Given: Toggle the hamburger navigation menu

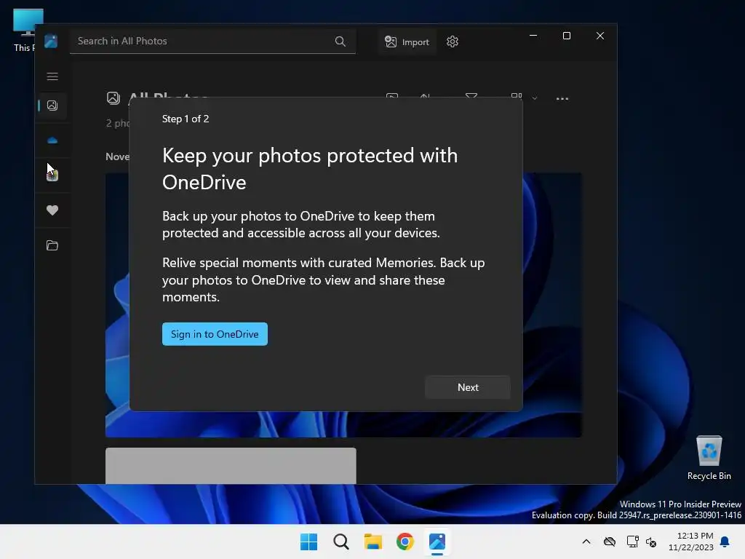Looking at the screenshot, I should (52, 76).
